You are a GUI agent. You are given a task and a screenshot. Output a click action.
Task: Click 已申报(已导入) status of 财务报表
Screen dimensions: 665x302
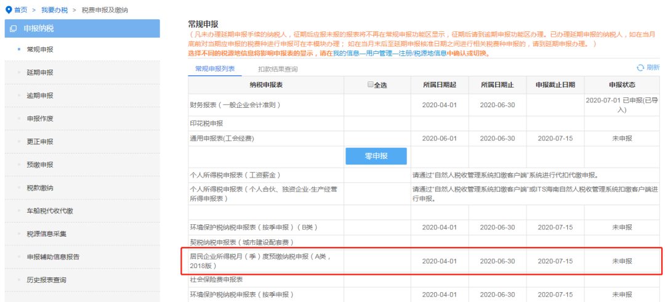coord(622,105)
